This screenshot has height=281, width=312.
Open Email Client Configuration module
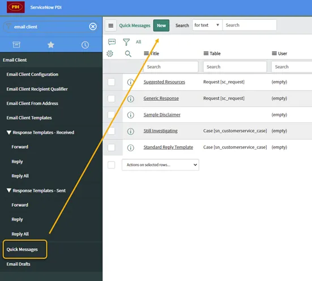coord(32,74)
